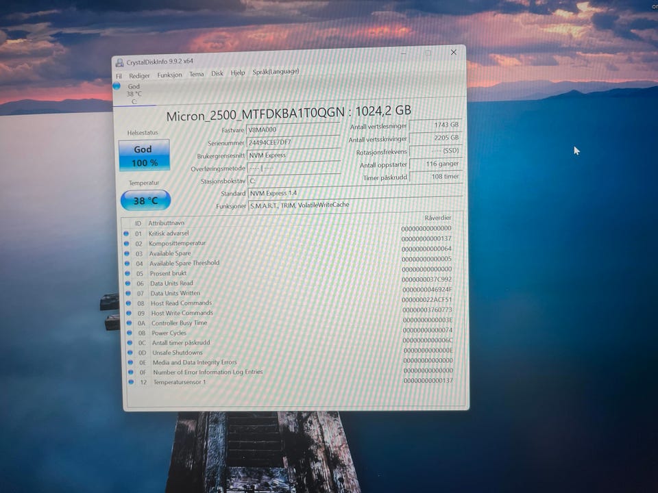Click status dot for Media and Data Integrity Errors
The image size is (658, 493).
point(130,362)
